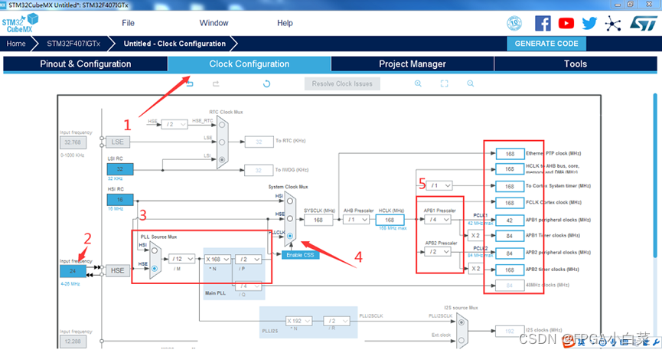Open the PLL /Q divider dropdown
The width and height of the screenshot is (662, 353).
(248, 286)
